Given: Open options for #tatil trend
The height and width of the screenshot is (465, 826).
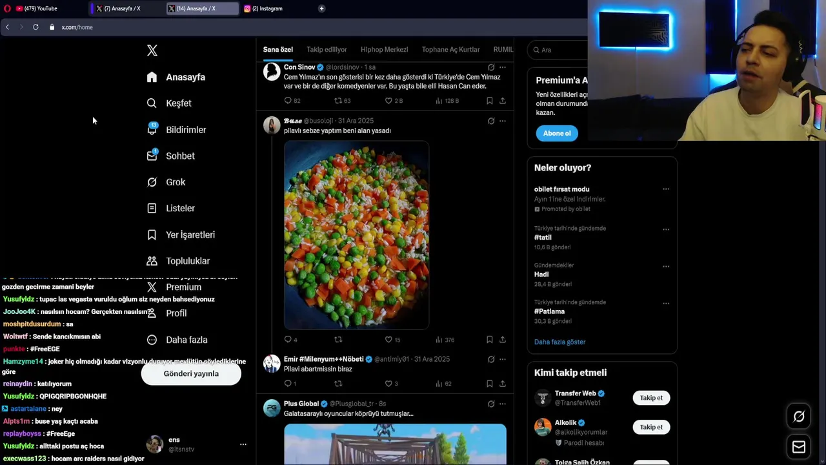Looking at the screenshot, I should click(666, 229).
